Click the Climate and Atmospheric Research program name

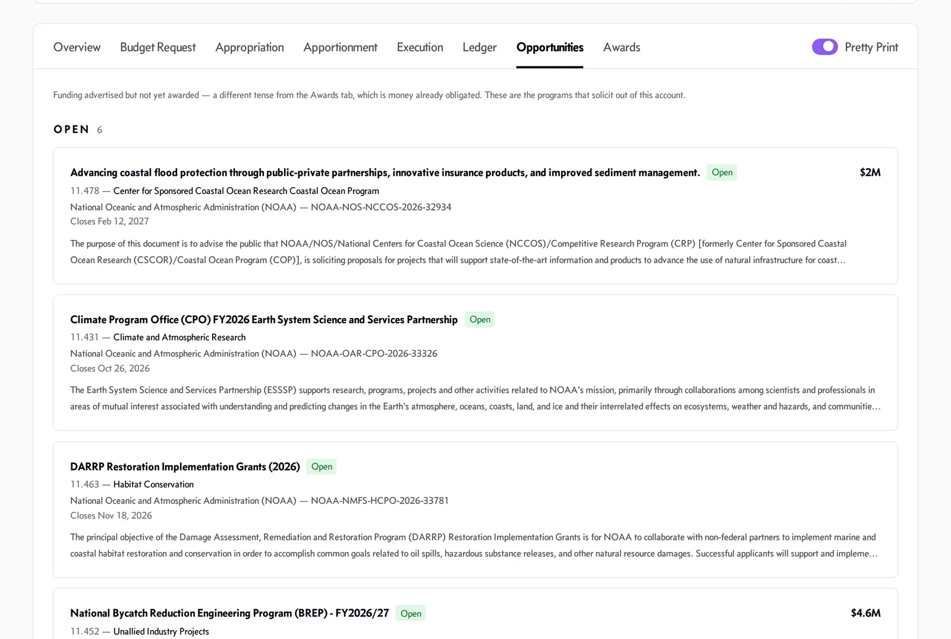[180, 337]
